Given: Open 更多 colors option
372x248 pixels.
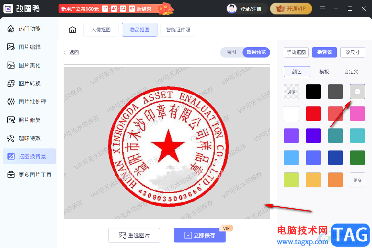Looking at the screenshot, I should (x=358, y=180).
